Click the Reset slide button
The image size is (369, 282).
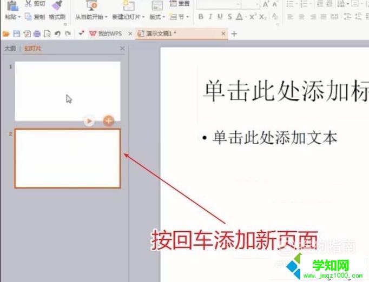(x=179, y=3)
